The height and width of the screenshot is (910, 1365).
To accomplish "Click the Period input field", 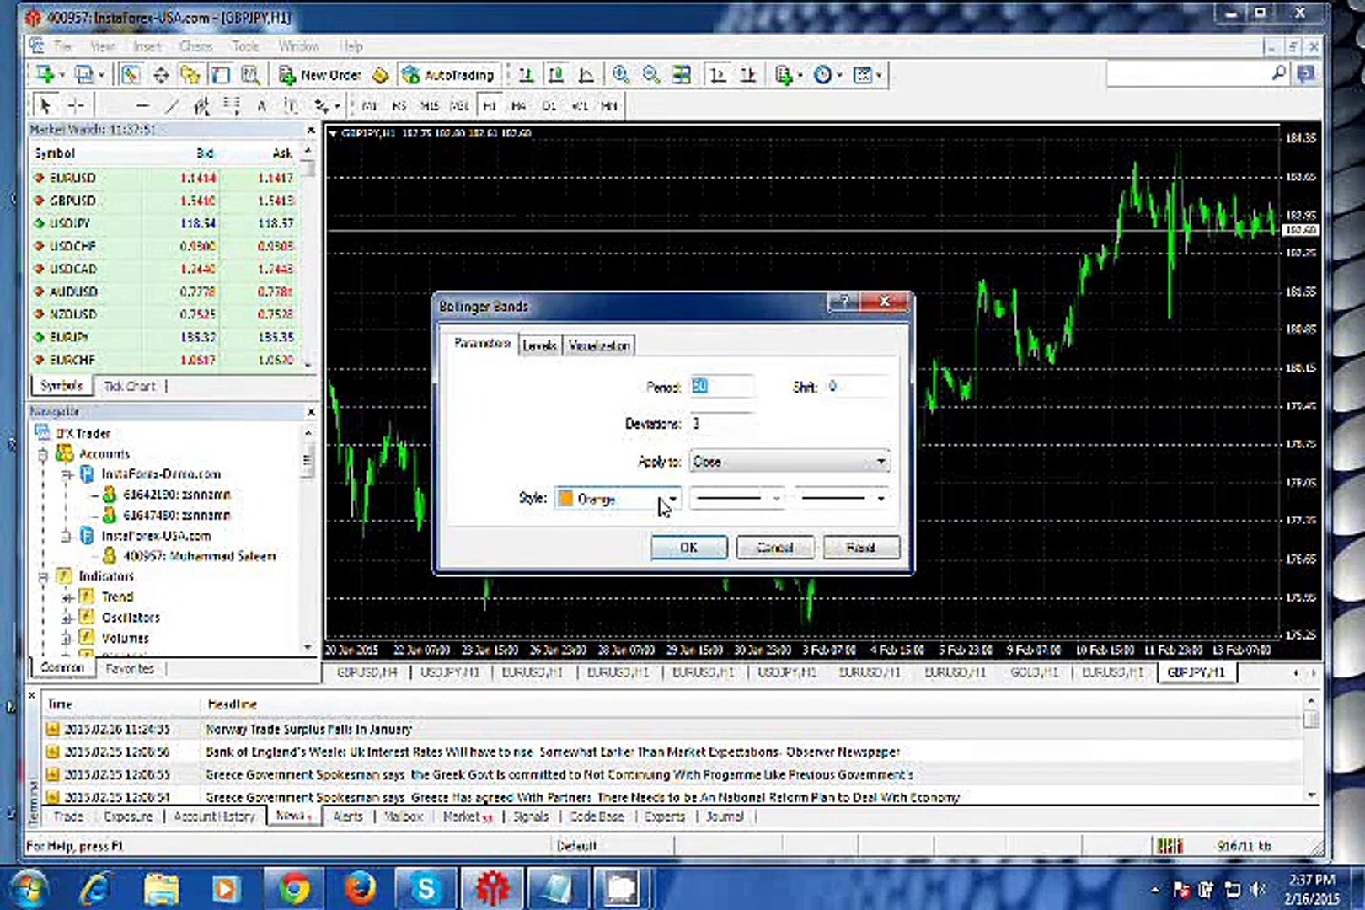I will click(721, 386).
